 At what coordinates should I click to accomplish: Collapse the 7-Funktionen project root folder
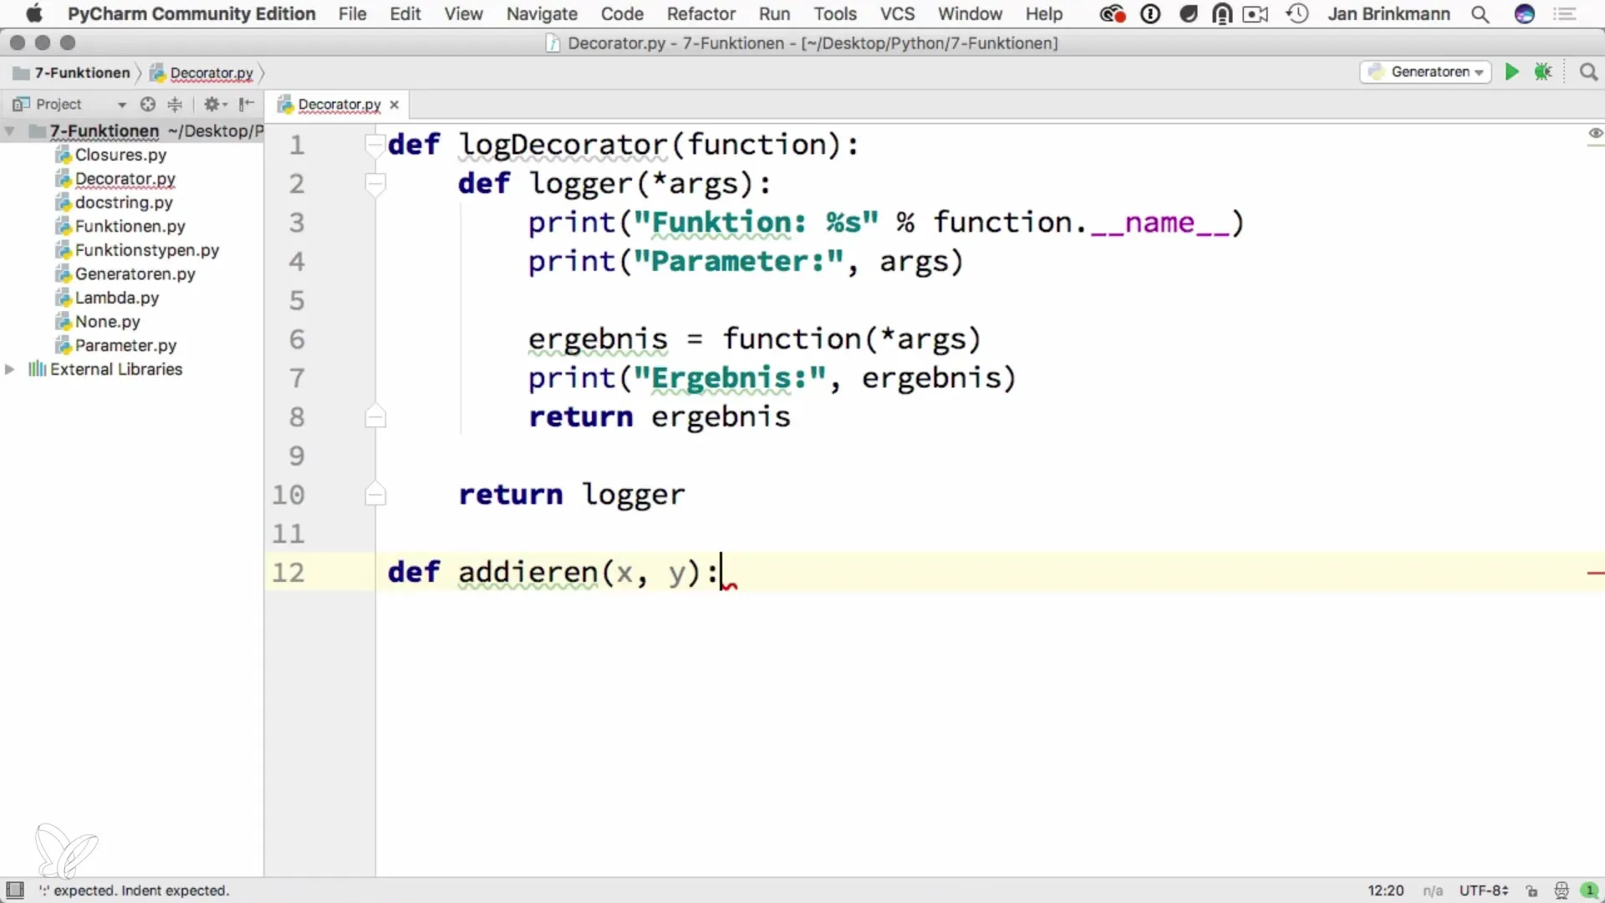pos(10,131)
